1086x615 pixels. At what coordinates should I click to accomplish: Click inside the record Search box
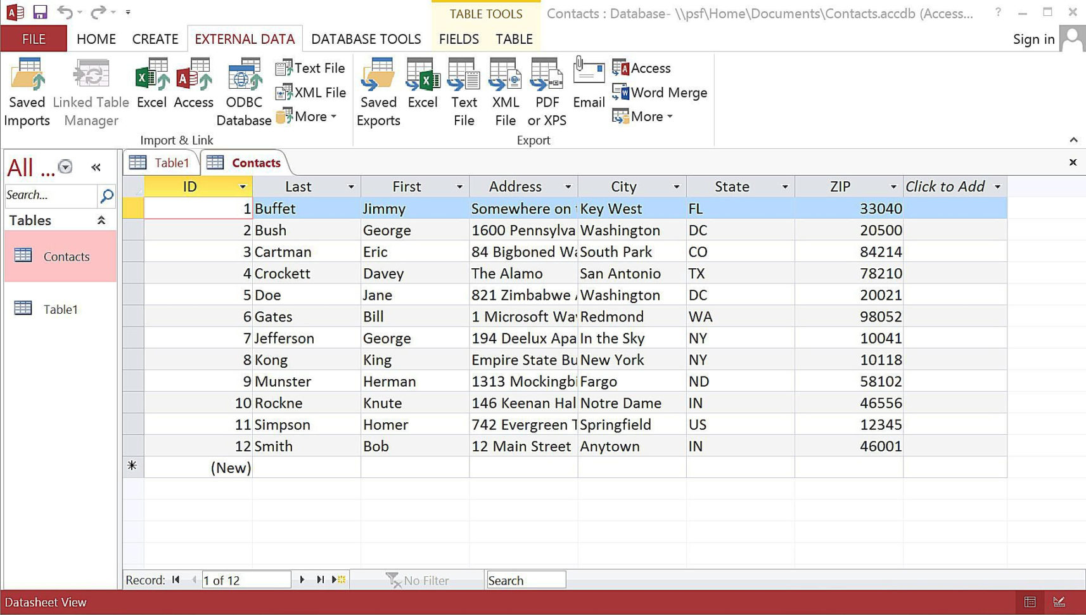coord(525,579)
